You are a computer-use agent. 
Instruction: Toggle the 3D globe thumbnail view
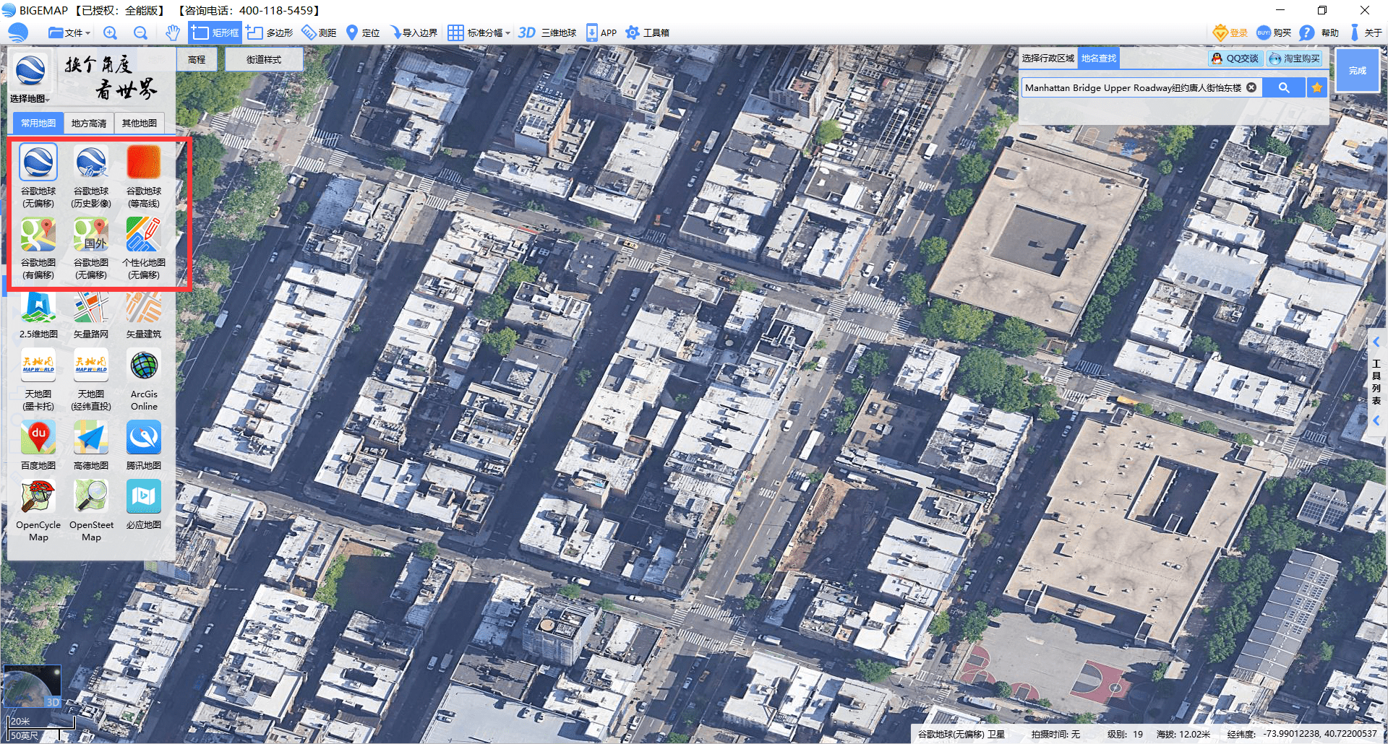[x=32, y=686]
